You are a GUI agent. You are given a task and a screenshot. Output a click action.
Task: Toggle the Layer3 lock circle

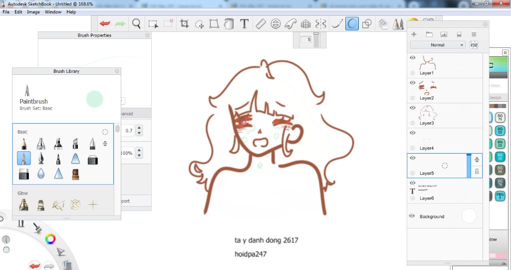413,123
